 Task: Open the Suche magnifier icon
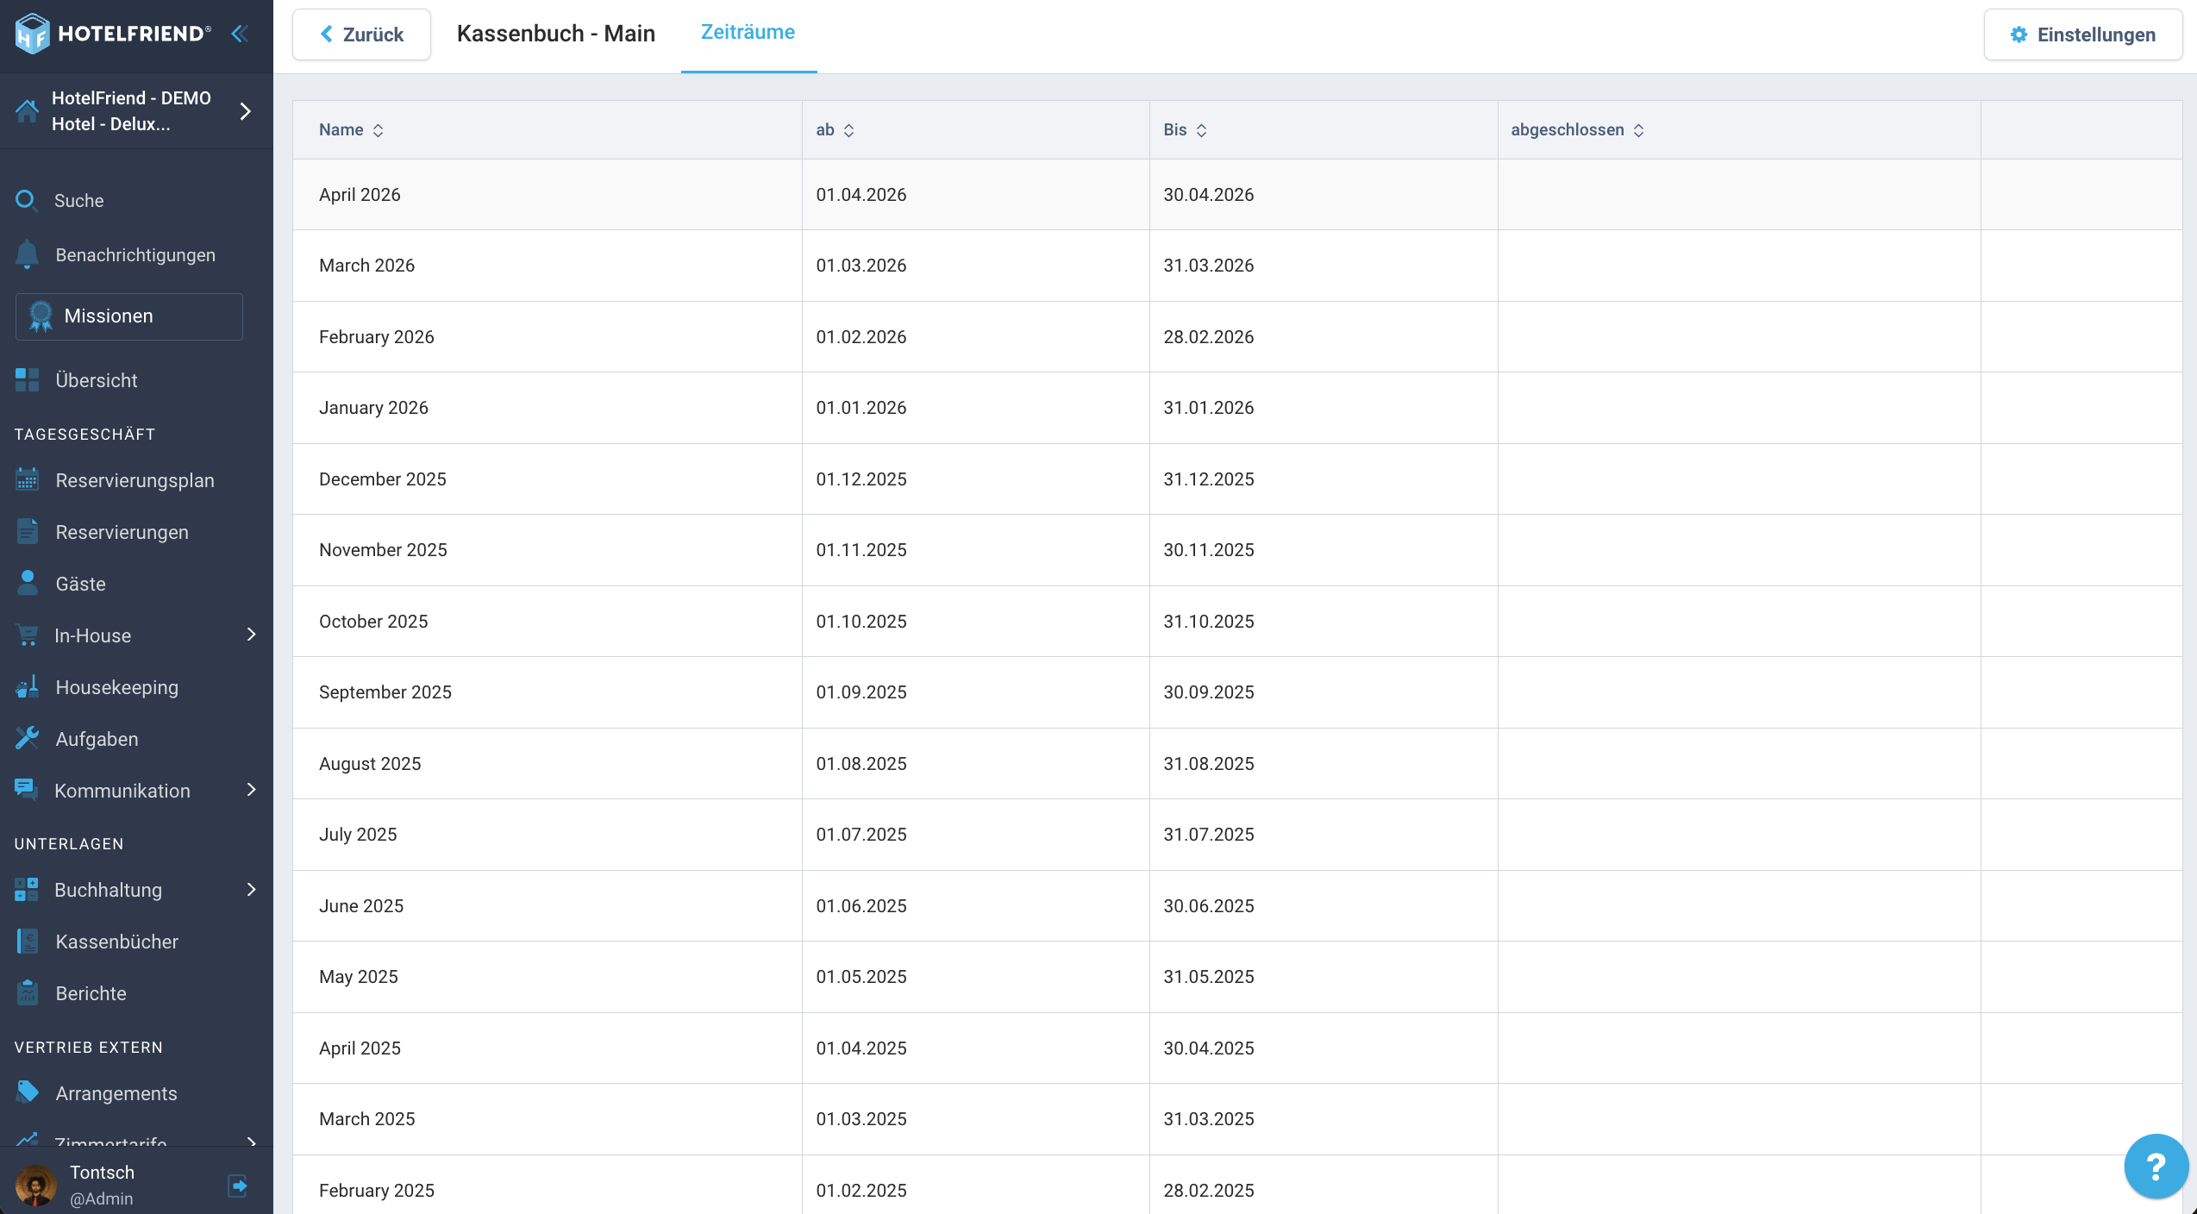tap(27, 201)
